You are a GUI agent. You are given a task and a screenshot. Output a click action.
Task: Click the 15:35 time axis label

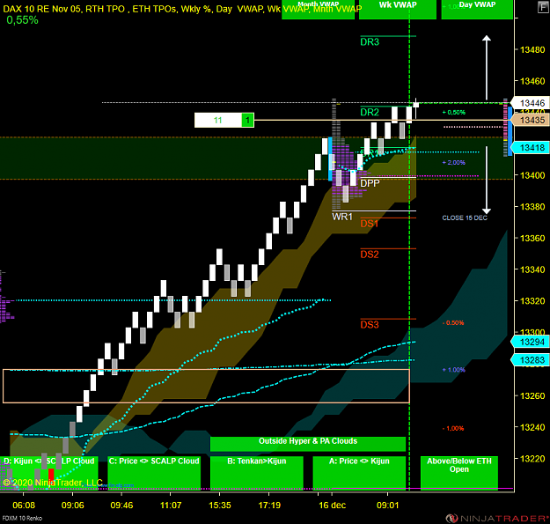pyautogui.click(x=220, y=506)
